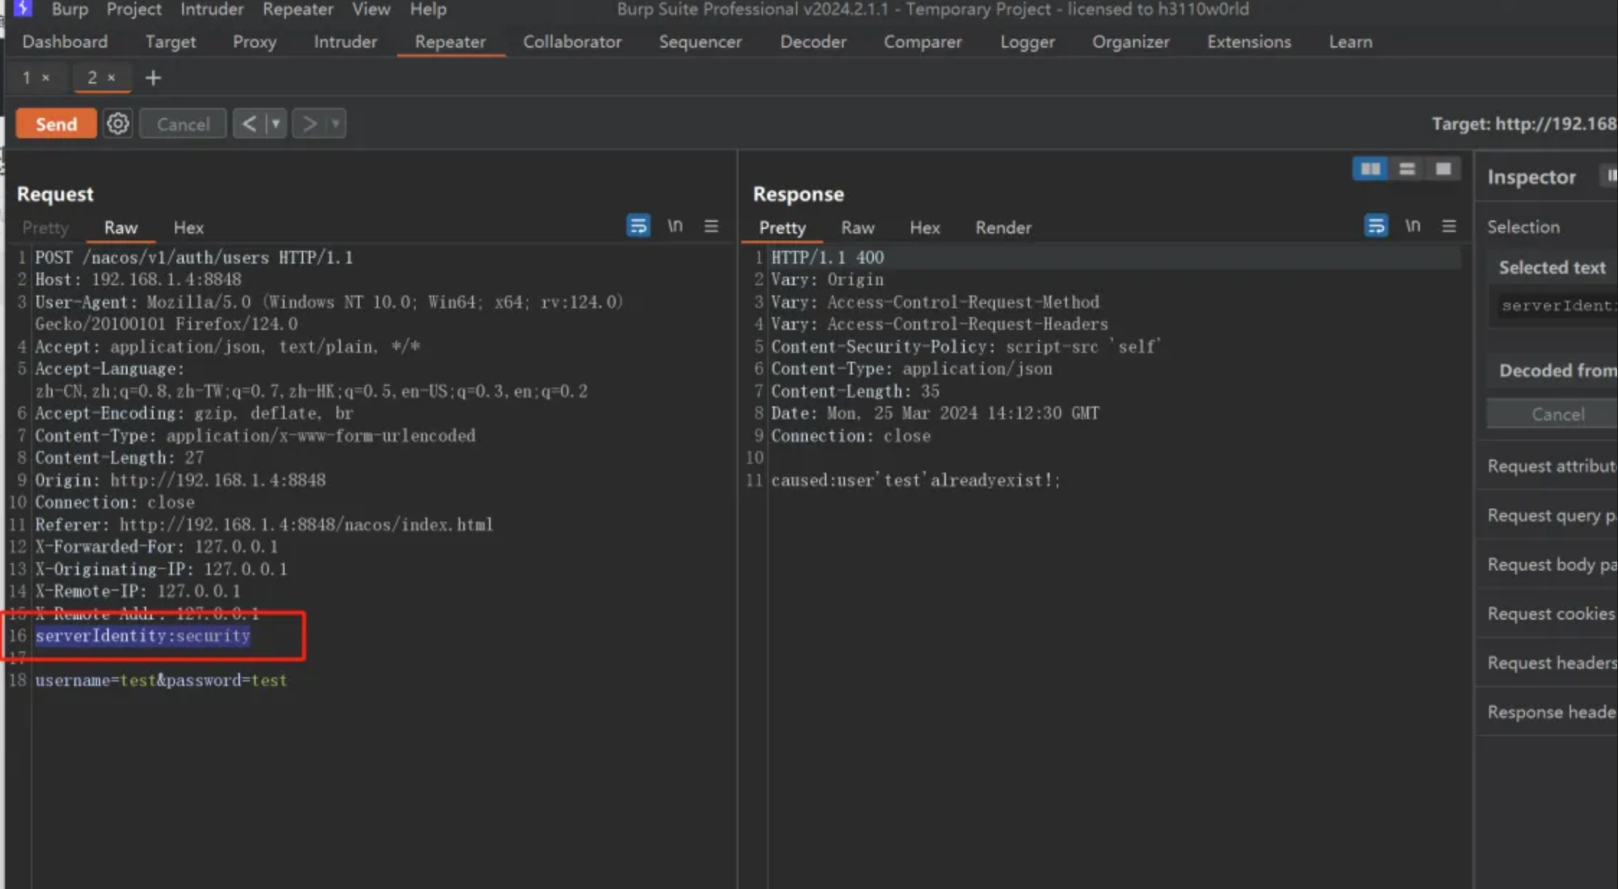
Task: Select top-bottom layout view
Action: pyautogui.click(x=1407, y=169)
